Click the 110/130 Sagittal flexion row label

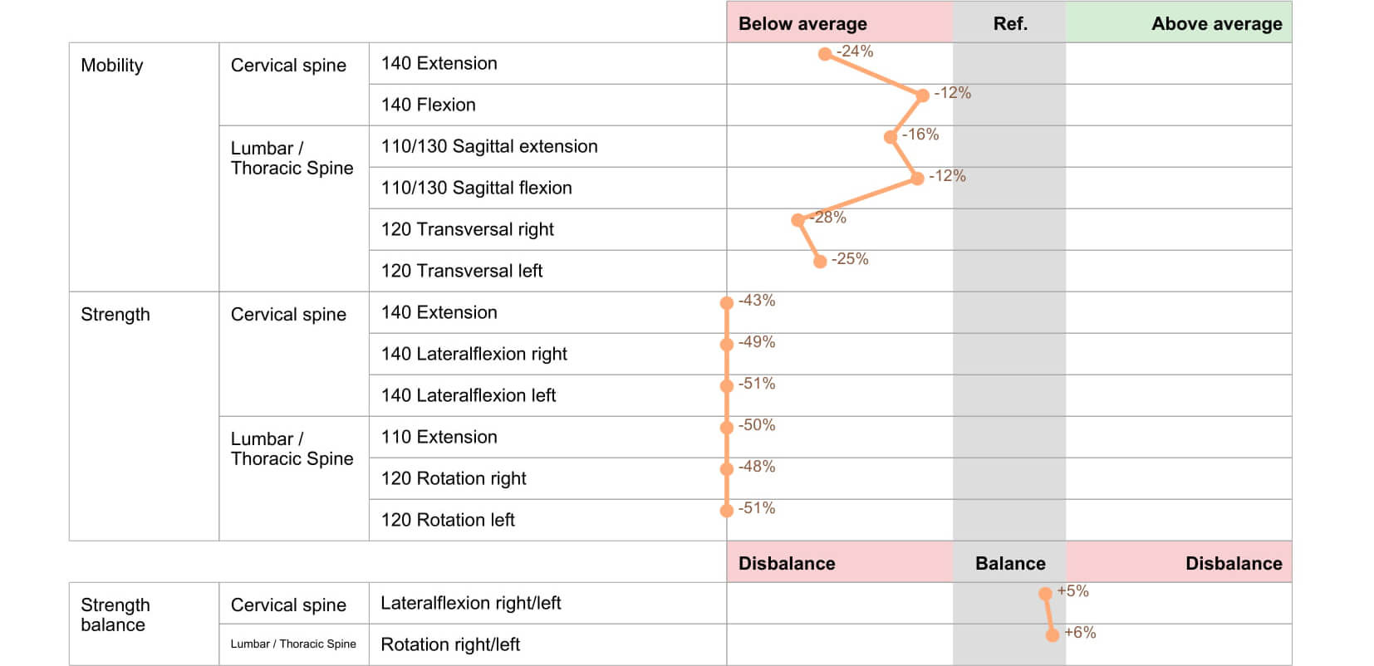(476, 188)
